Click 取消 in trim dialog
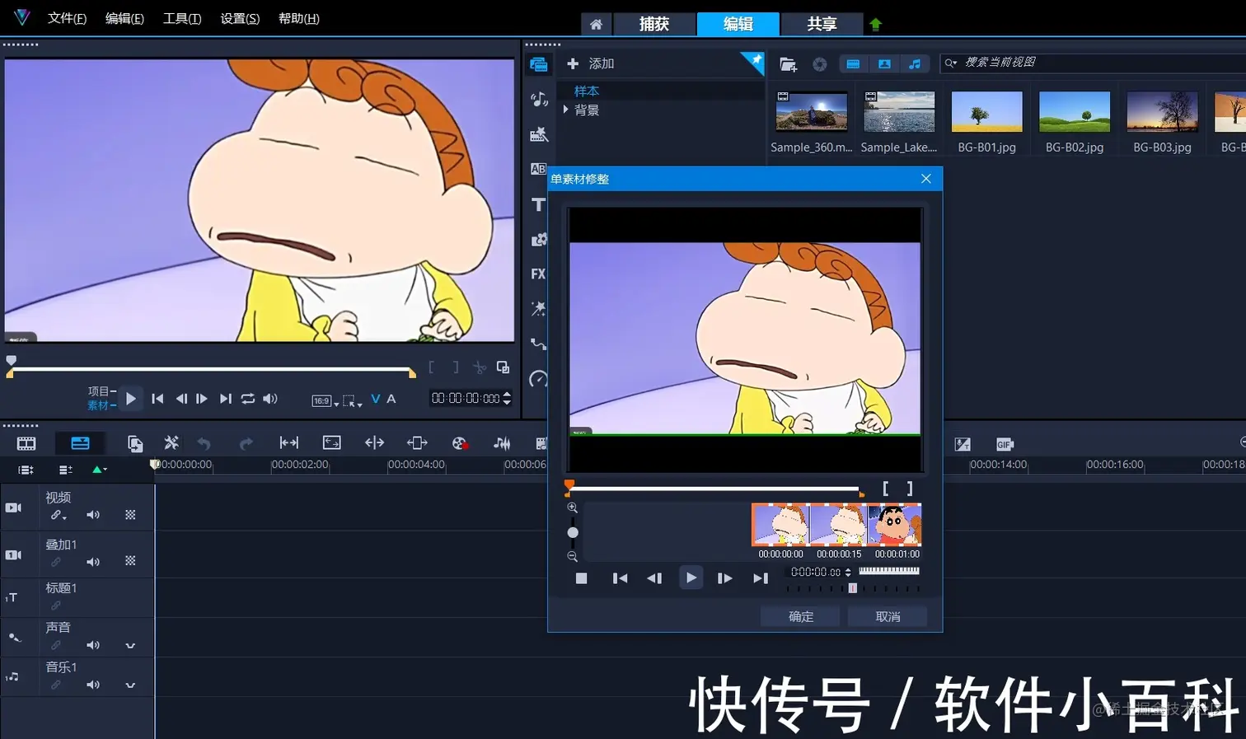The width and height of the screenshot is (1246, 739). (x=888, y=616)
